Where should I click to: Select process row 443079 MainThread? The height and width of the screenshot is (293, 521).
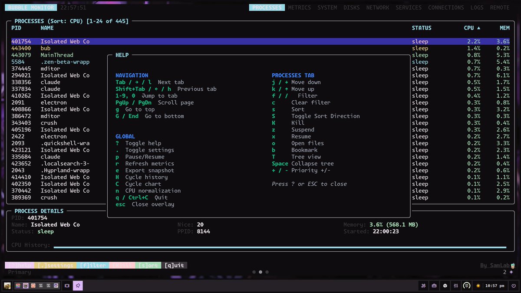coord(260,55)
